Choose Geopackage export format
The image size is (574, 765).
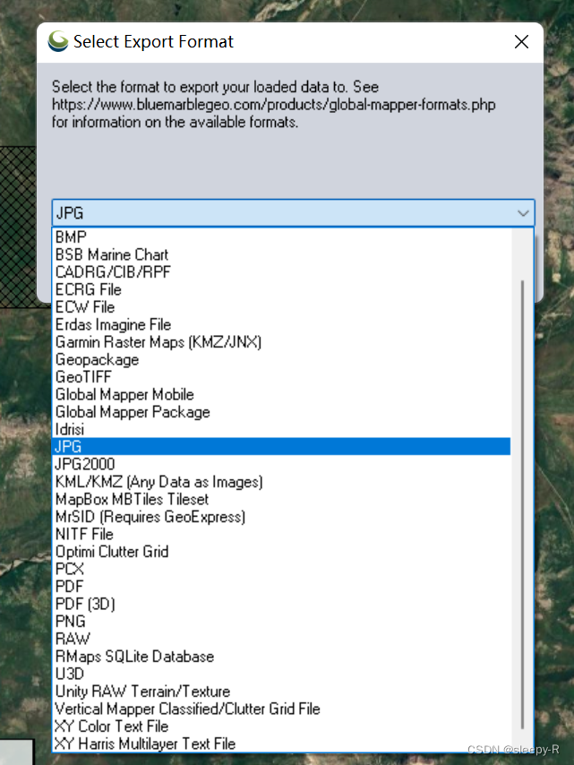coord(281,360)
